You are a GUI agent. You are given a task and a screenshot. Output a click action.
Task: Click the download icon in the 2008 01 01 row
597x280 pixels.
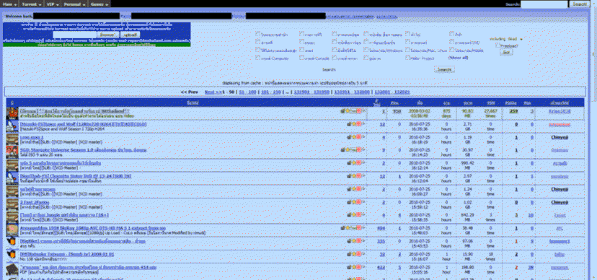point(348,254)
